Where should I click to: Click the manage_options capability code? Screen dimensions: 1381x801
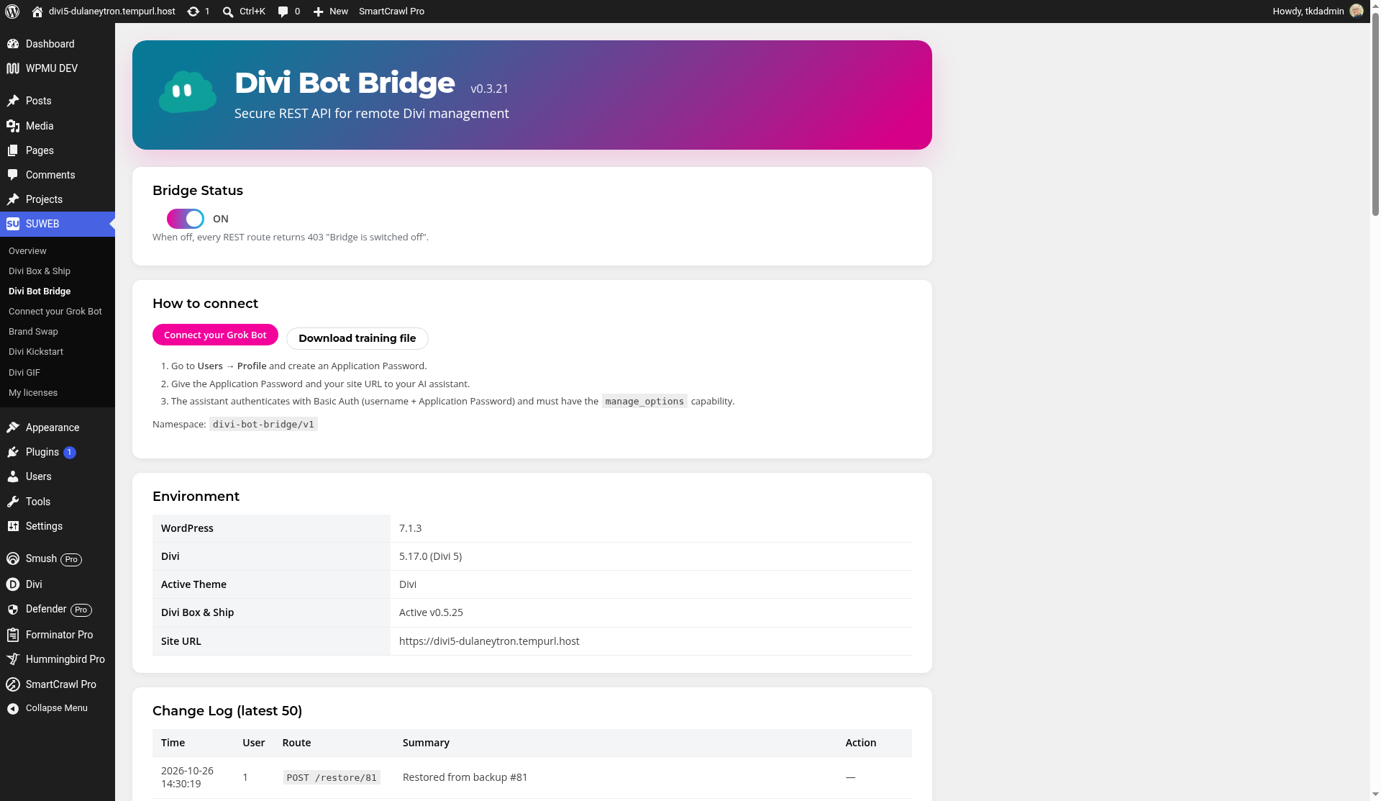pyautogui.click(x=644, y=402)
